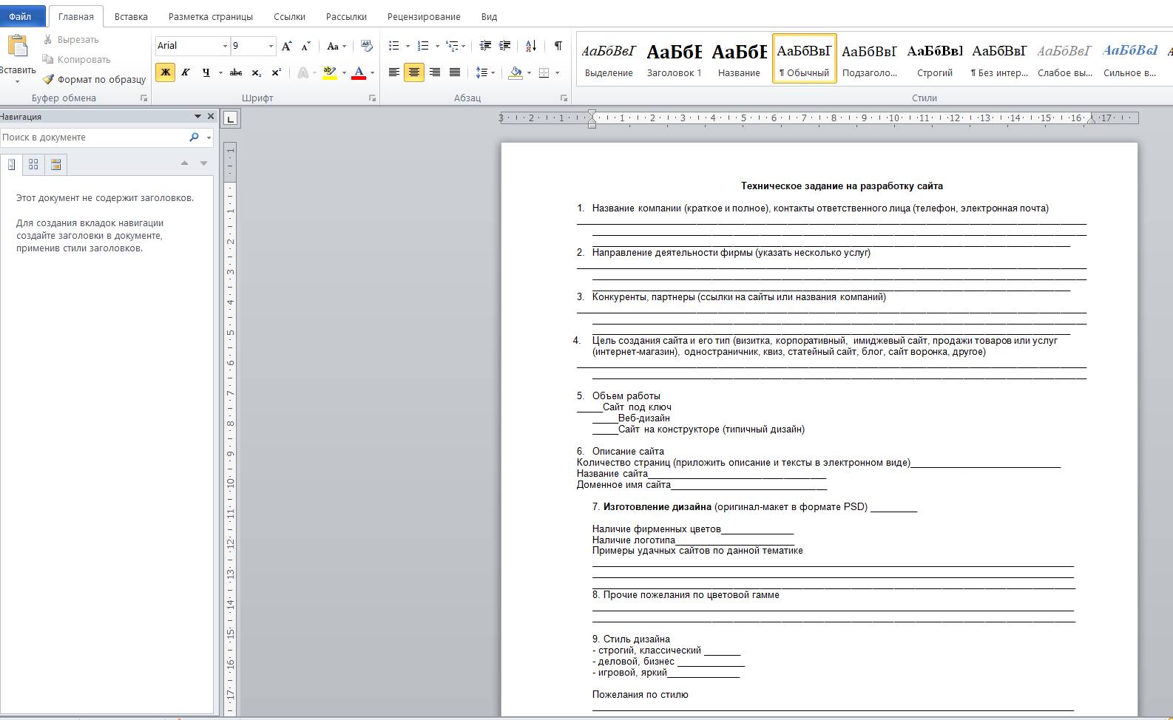
Task: Open the font size dropdown
Action: (x=271, y=46)
